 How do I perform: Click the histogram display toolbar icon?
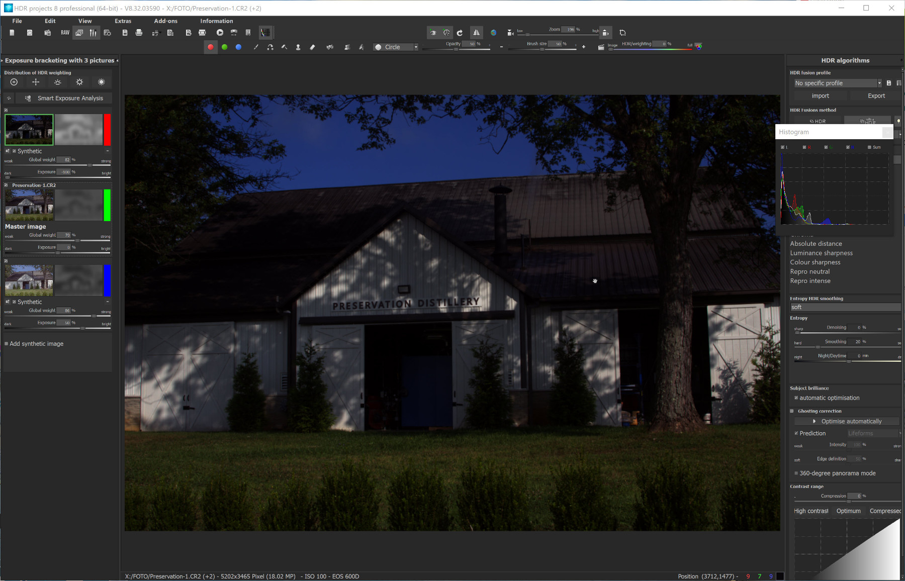pyautogui.click(x=265, y=33)
